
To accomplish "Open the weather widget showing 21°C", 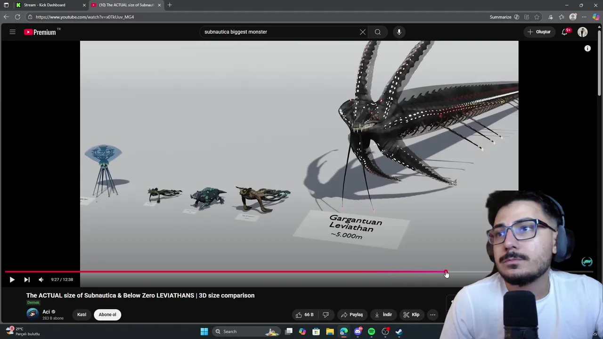I will (23, 331).
